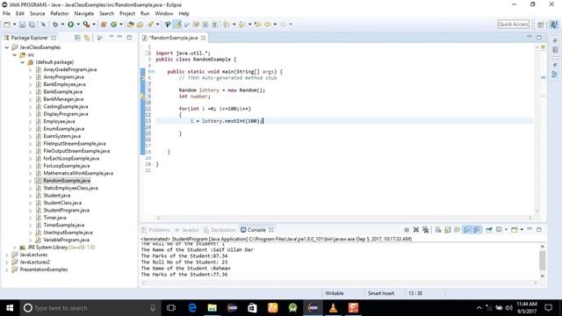Viewport: 562px width, 316px height.
Task: Switch to the Problems tab
Action: click(x=155, y=230)
